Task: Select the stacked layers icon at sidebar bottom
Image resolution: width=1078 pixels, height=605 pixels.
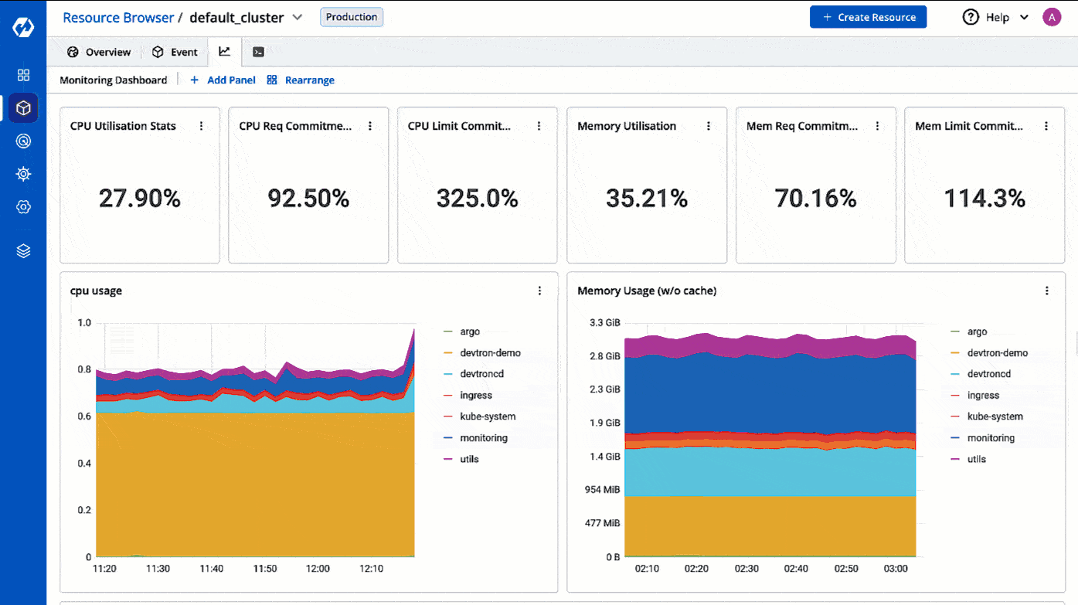Action: click(x=23, y=250)
